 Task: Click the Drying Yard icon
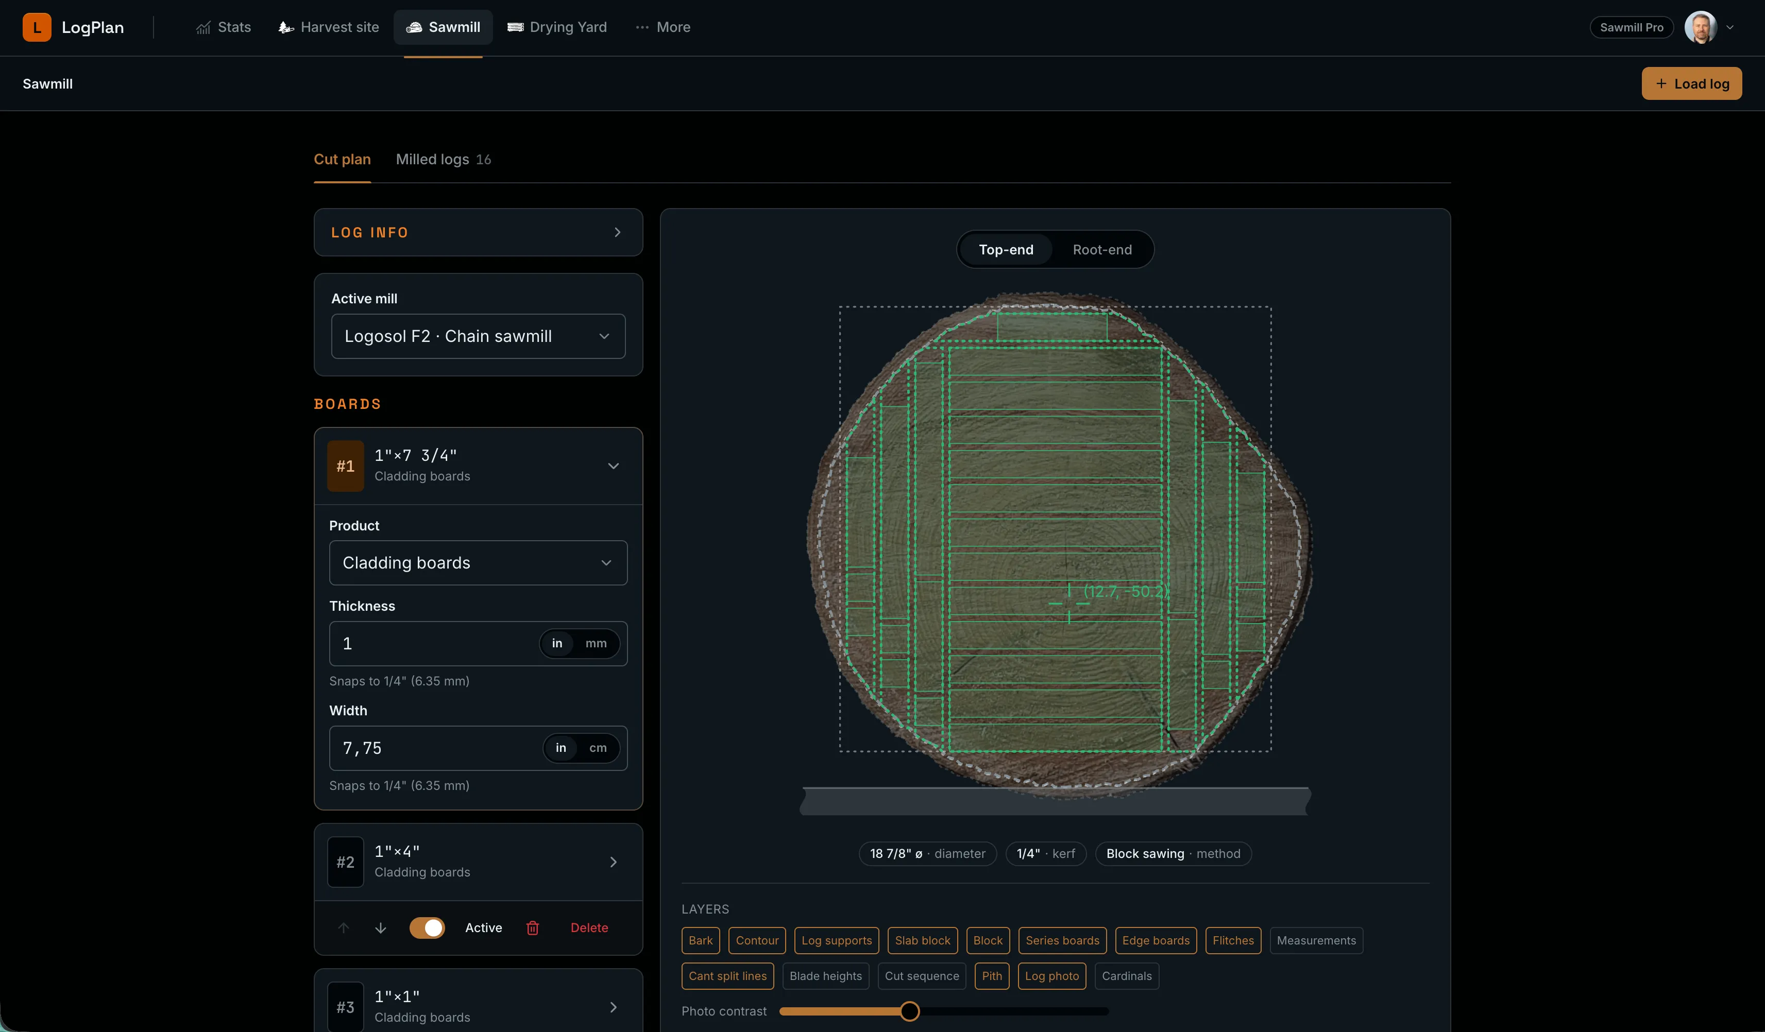[516, 27]
